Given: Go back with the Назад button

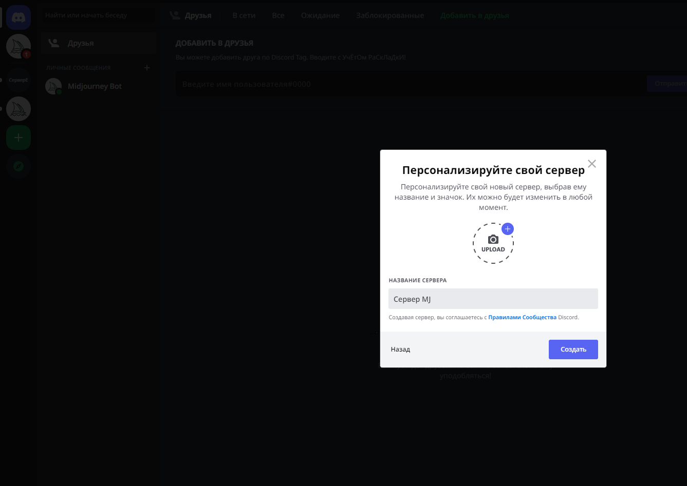Looking at the screenshot, I should point(400,349).
